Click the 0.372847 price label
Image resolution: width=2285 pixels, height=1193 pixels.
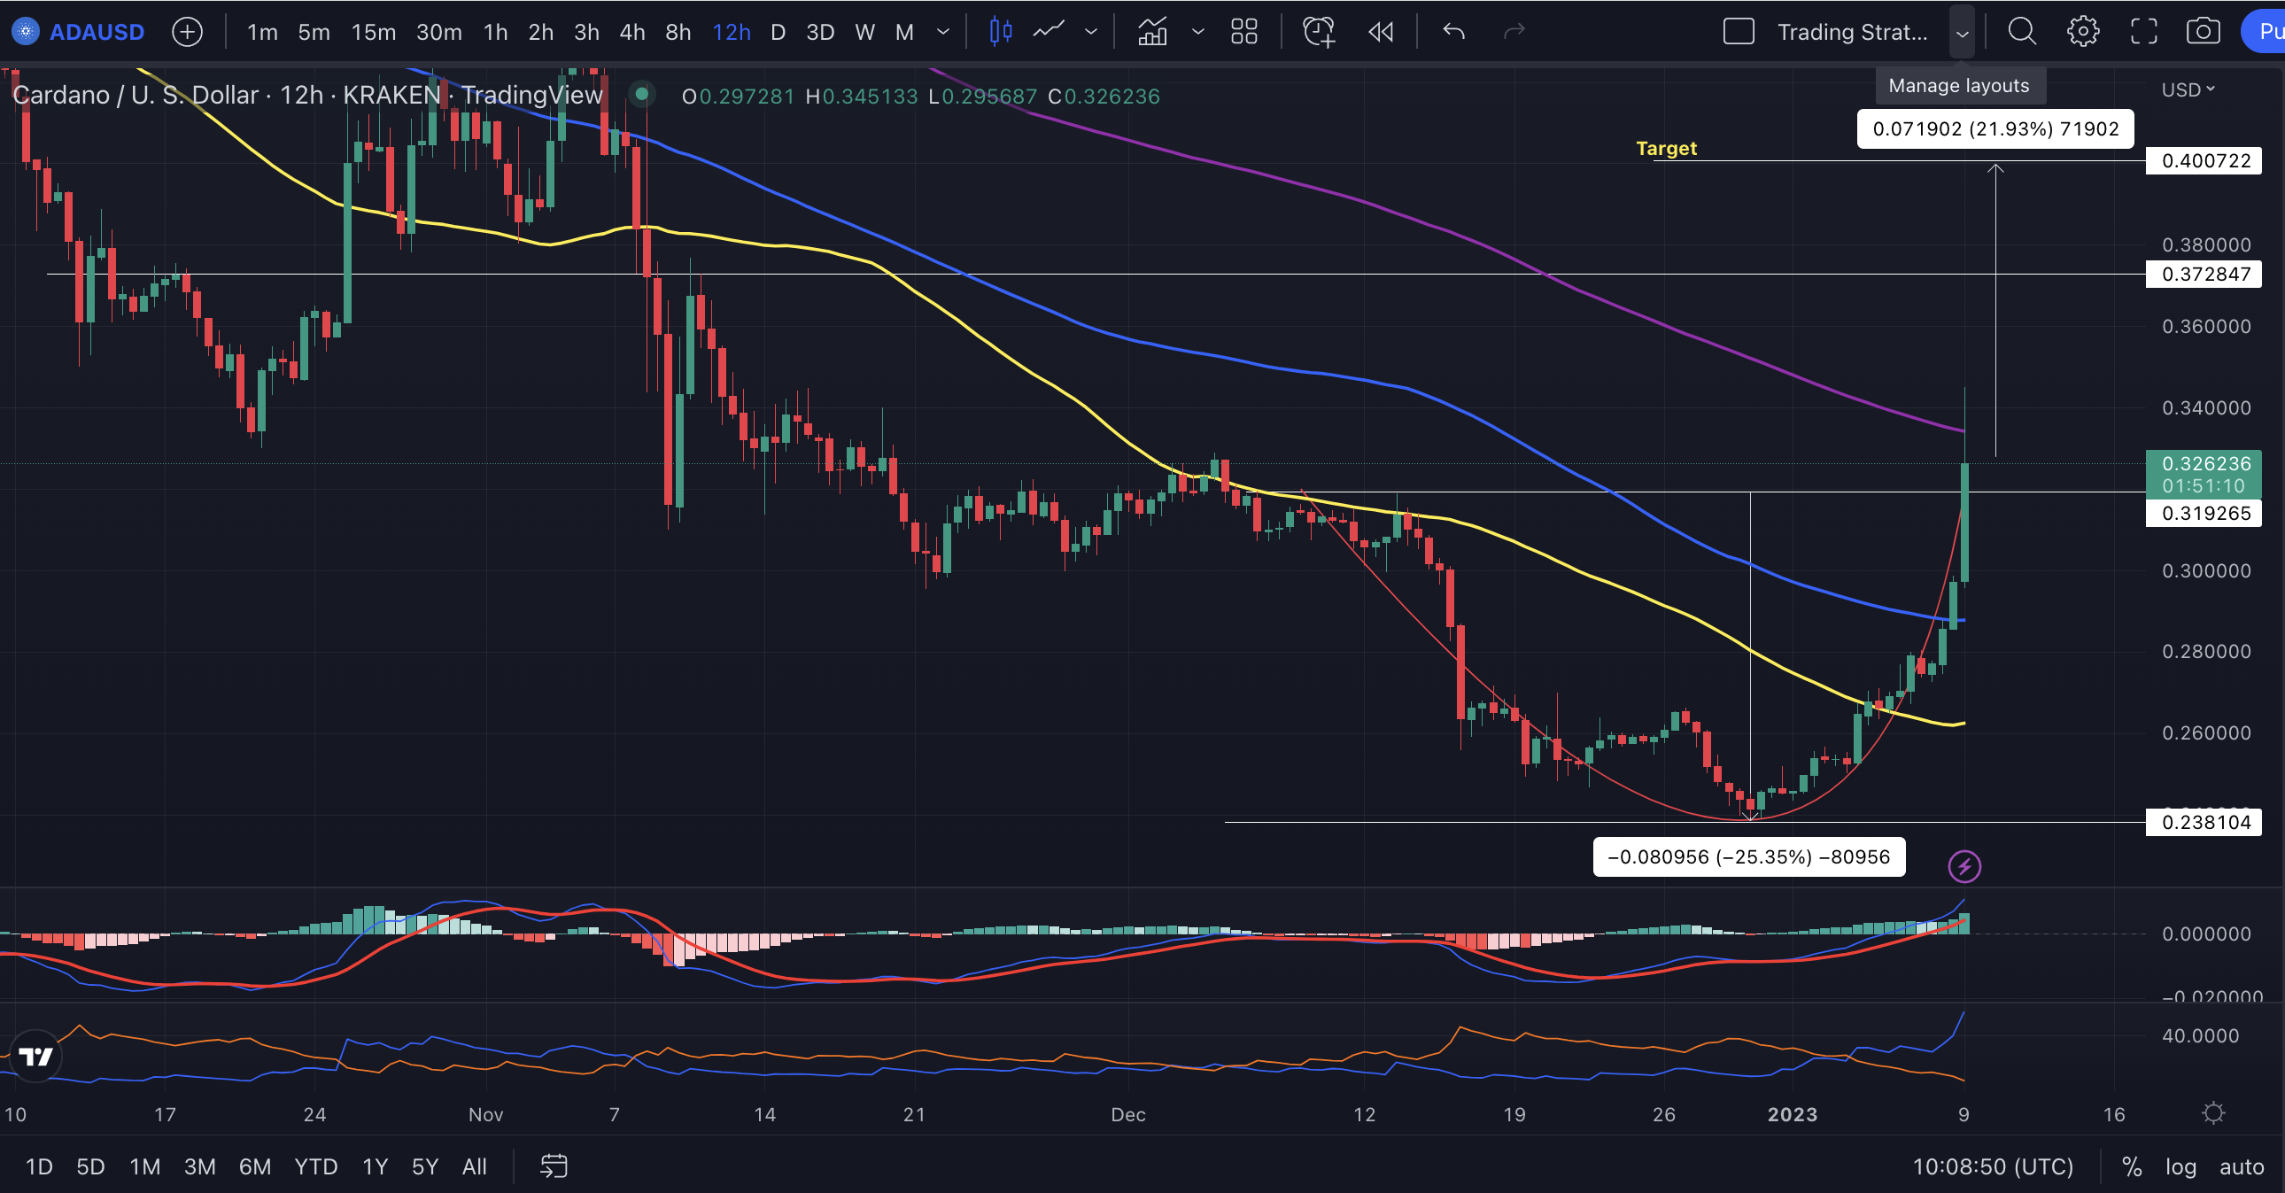pos(2204,274)
